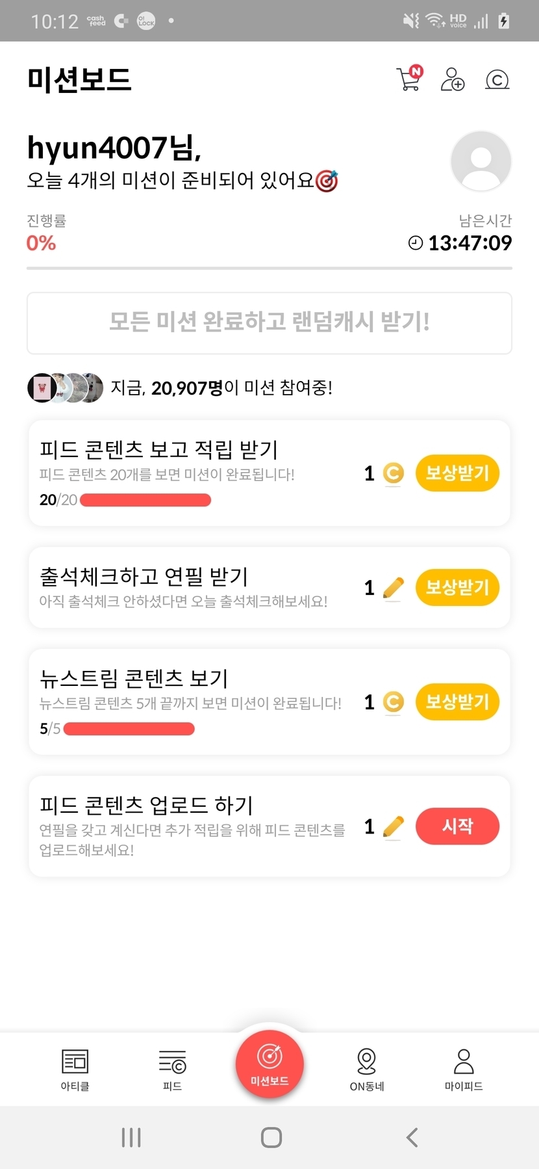Tap the add friend icon
The height and width of the screenshot is (1169, 539).
tap(453, 79)
